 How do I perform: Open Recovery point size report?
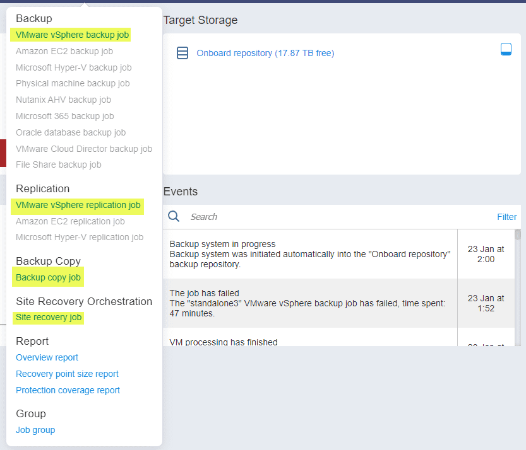click(x=68, y=374)
